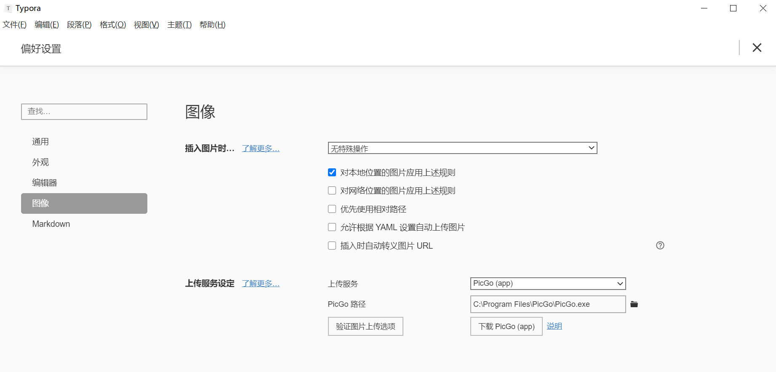
Task: Enable 对网络位置的图片应用上述规则 checkbox
Action: click(332, 191)
